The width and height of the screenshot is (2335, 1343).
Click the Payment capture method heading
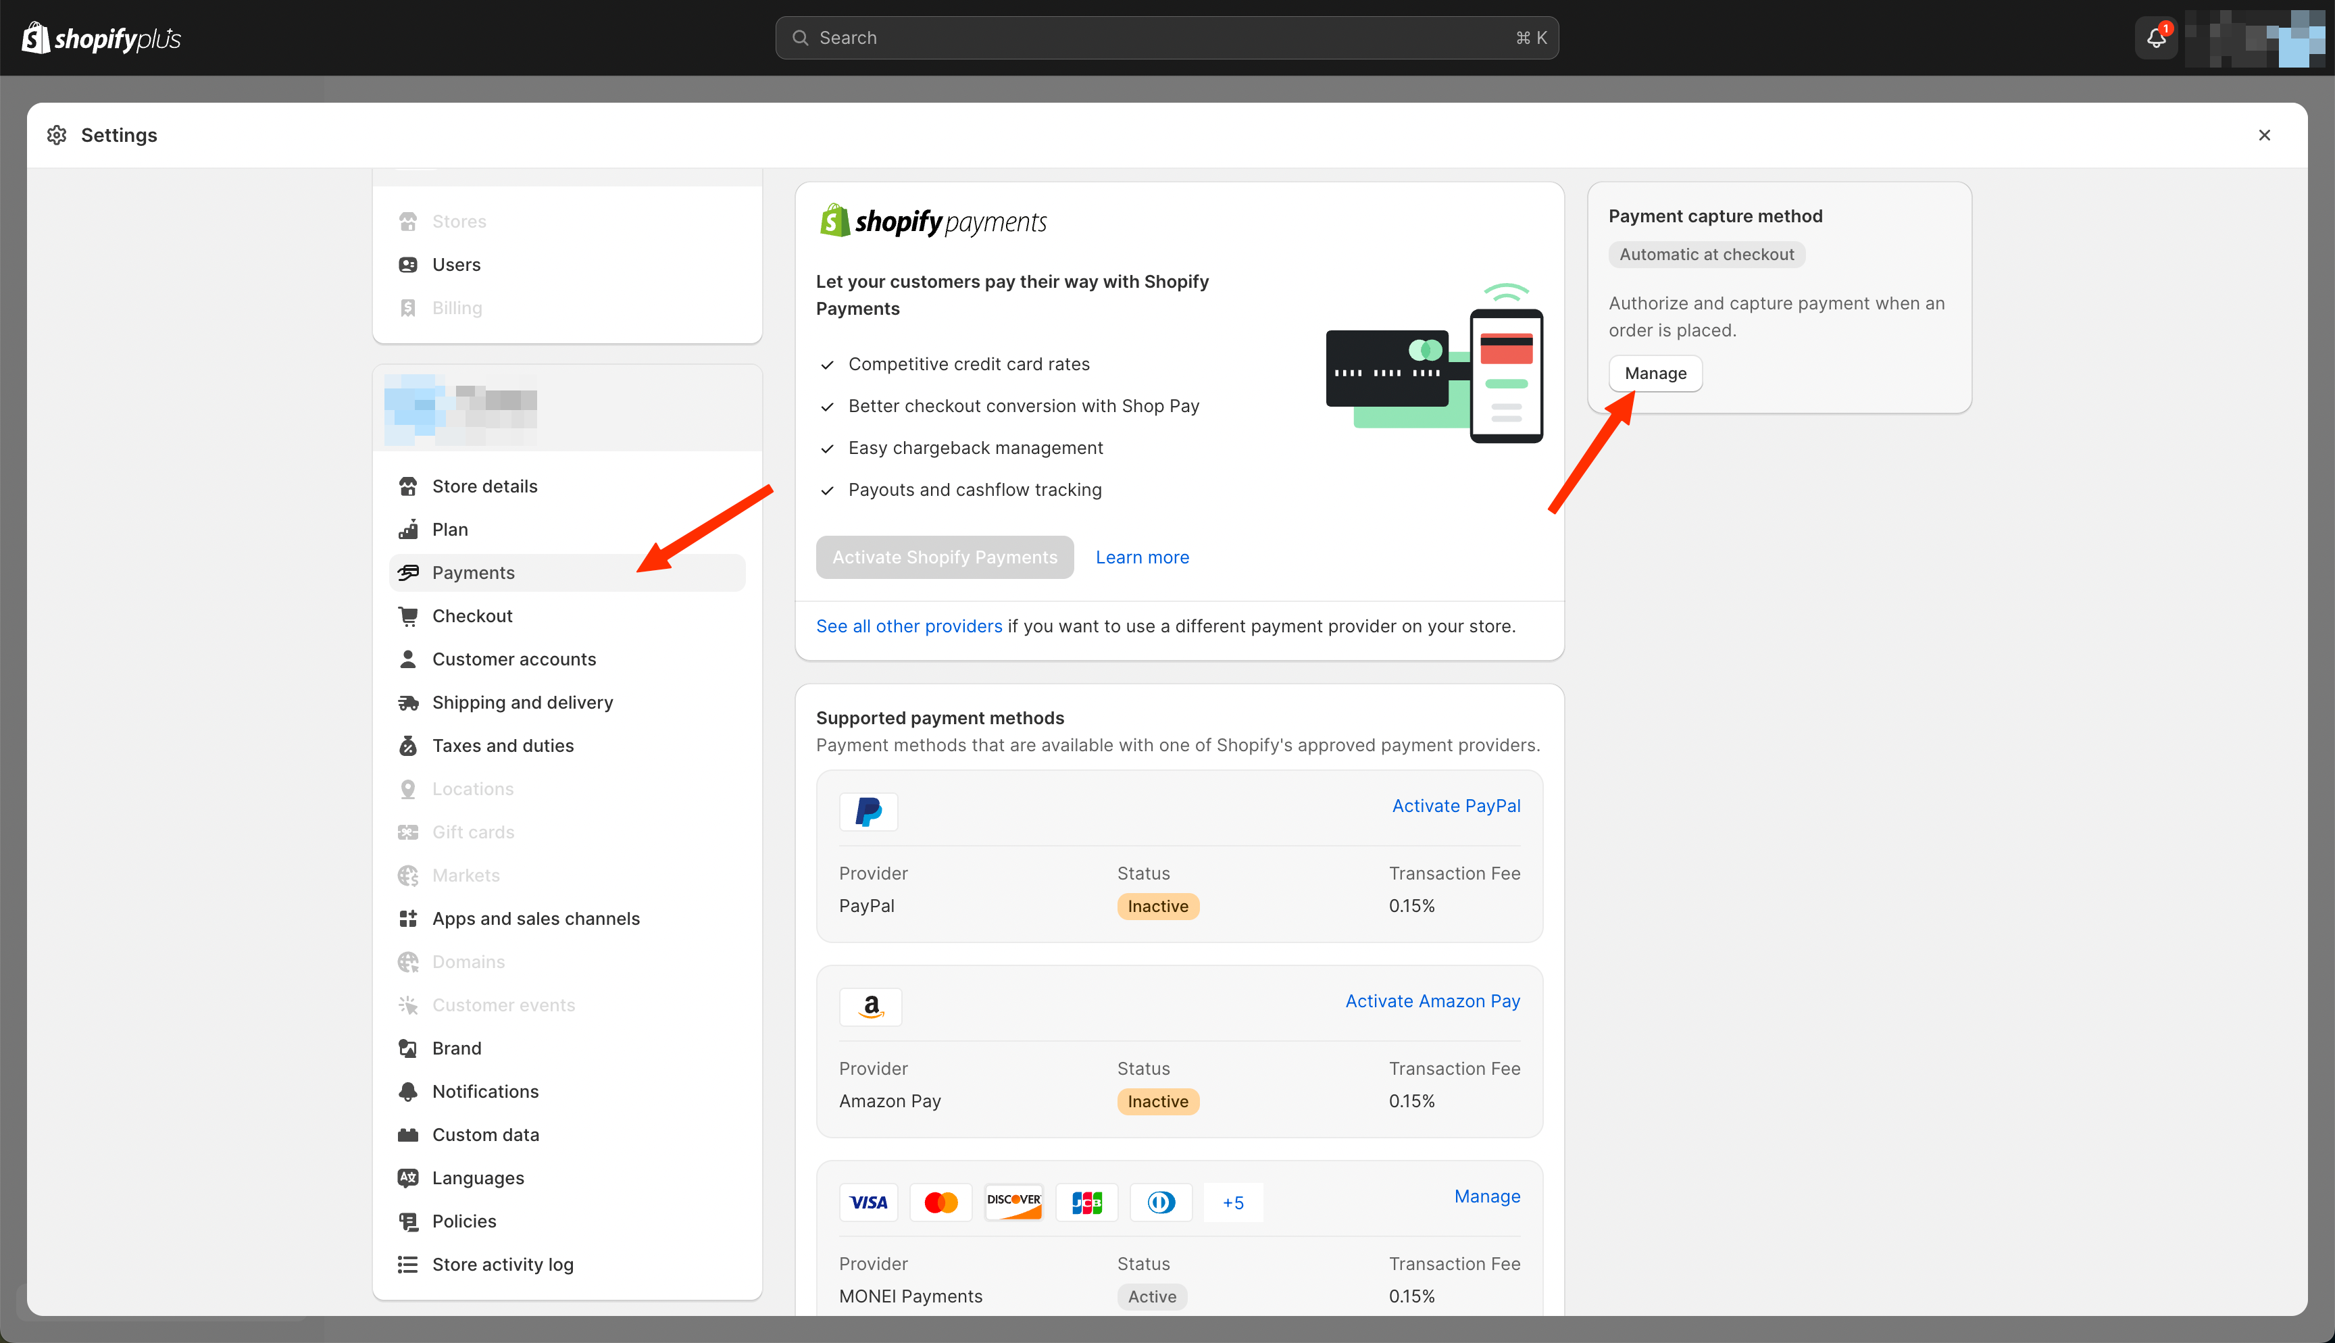pyautogui.click(x=1715, y=216)
